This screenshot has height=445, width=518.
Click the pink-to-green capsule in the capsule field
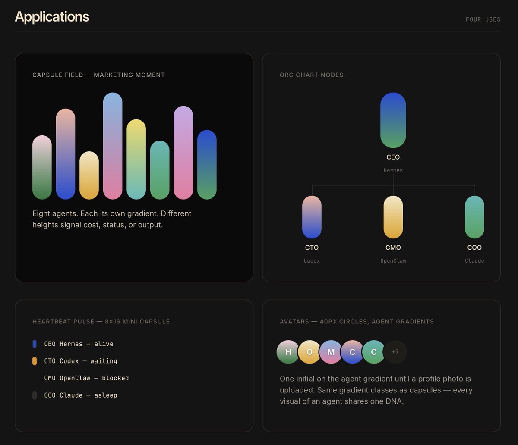coord(42,167)
